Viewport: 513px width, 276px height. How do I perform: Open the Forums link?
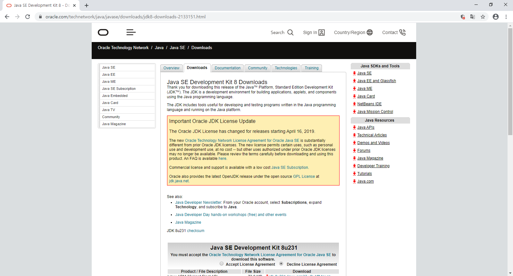point(364,151)
